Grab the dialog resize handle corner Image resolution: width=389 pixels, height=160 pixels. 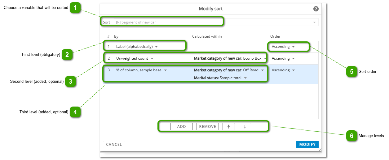(x=320, y=150)
